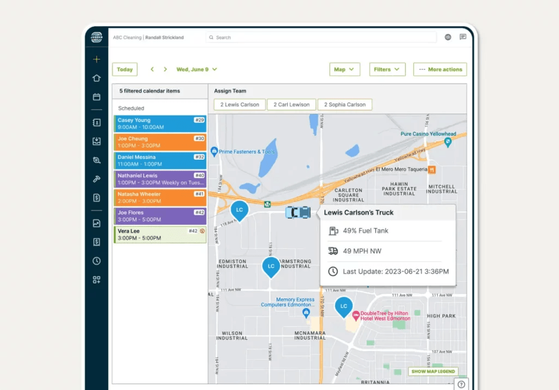
Task: Open the Wed, June 9 date picker
Action: (x=196, y=69)
